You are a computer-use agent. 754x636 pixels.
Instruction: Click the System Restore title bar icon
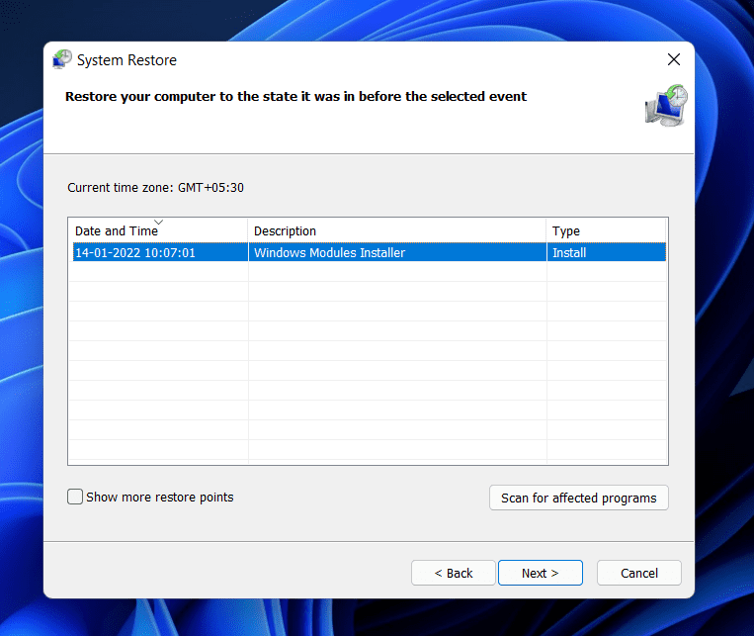pyautogui.click(x=62, y=59)
